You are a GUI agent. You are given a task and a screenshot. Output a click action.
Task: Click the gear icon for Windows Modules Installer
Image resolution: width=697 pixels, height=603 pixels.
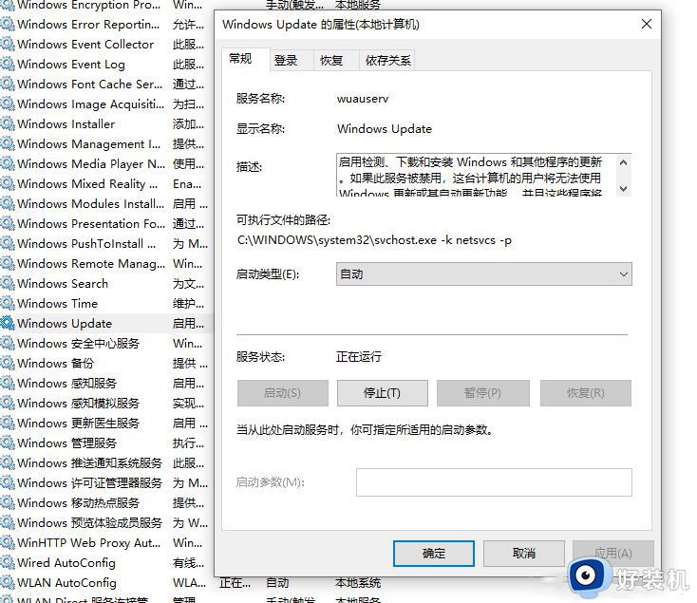coord(8,203)
